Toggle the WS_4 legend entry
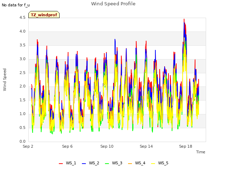Screen dimensions: 227x170 click(x=137, y=163)
